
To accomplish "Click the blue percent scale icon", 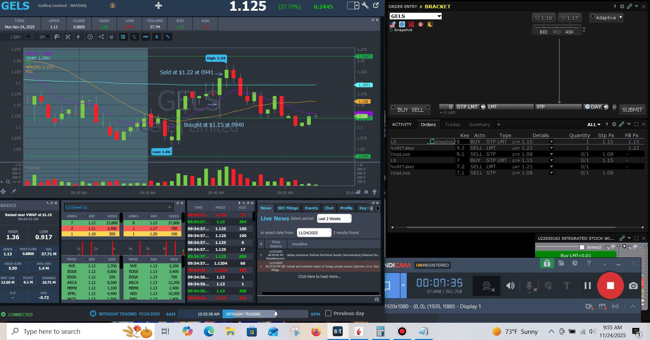I will (134, 37).
